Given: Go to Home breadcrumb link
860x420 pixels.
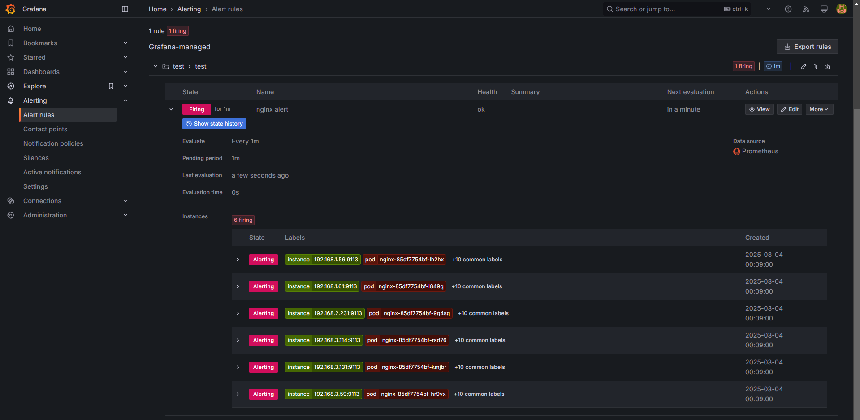Looking at the screenshot, I should click(x=158, y=9).
